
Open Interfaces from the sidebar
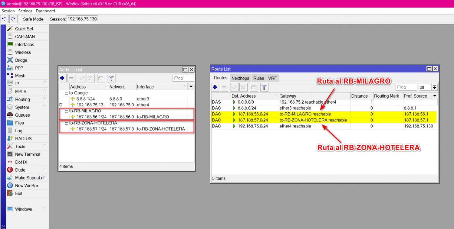pyautogui.click(x=25, y=44)
